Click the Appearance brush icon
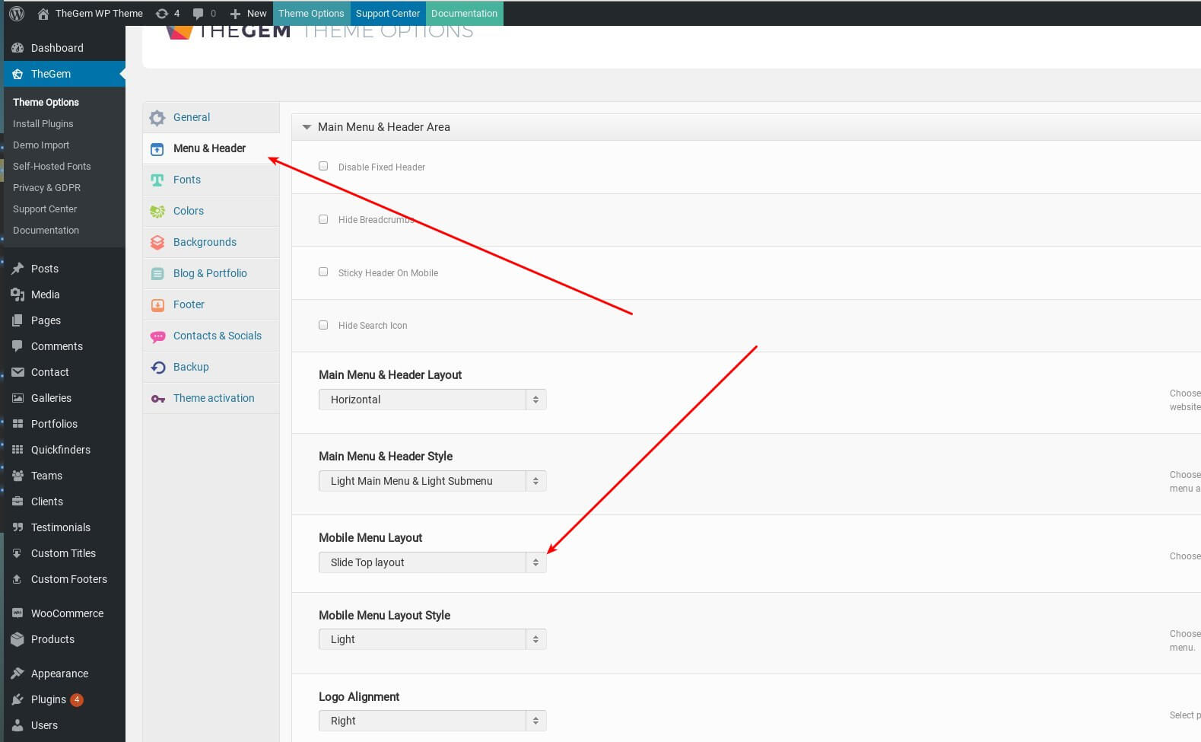The width and height of the screenshot is (1201, 742). coord(17,674)
